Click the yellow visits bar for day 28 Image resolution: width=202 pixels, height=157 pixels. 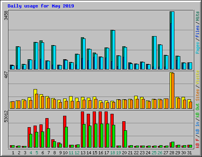pyautogui.click(x=170, y=90)
